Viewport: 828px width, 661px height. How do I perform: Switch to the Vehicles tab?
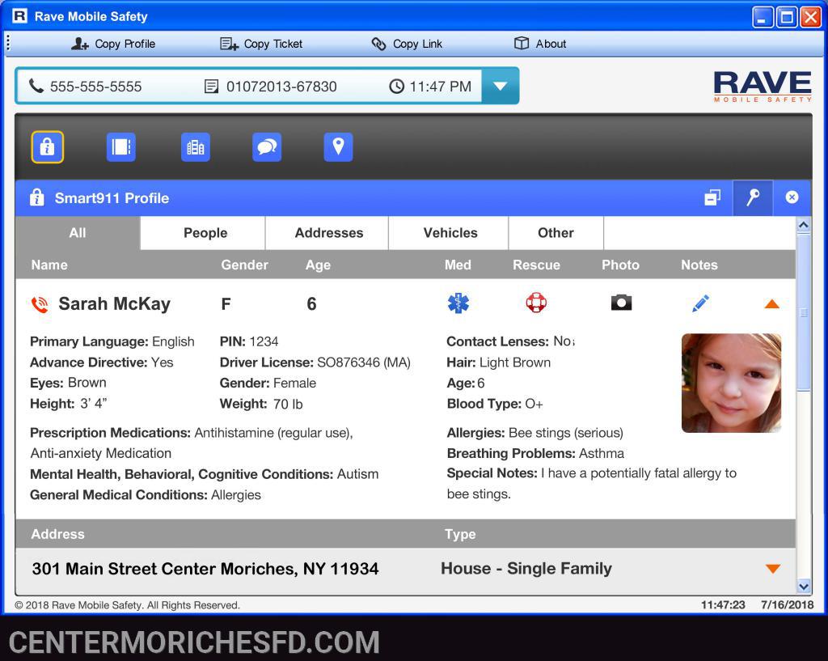(448, 233)
